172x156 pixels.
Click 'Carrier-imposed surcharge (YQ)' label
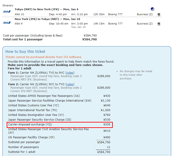(30, 124)
